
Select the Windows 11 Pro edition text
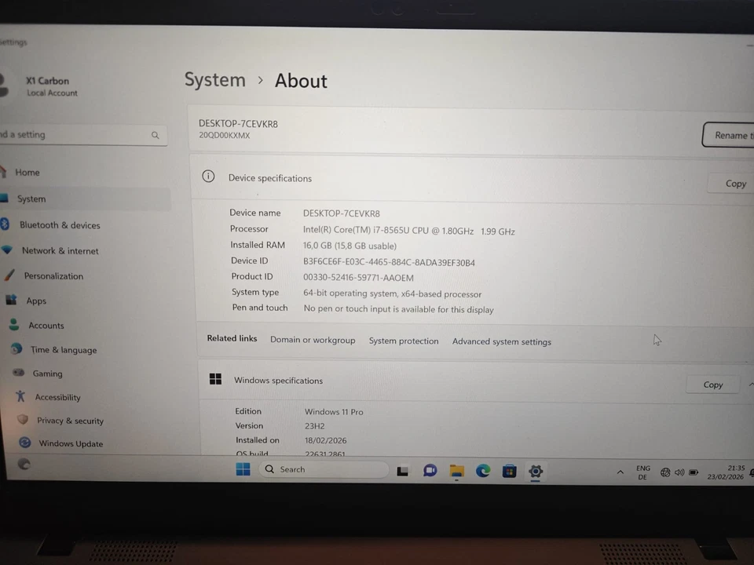tap(334, 412)
